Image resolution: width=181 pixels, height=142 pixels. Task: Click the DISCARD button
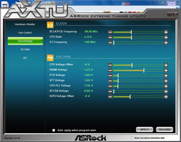164,130
